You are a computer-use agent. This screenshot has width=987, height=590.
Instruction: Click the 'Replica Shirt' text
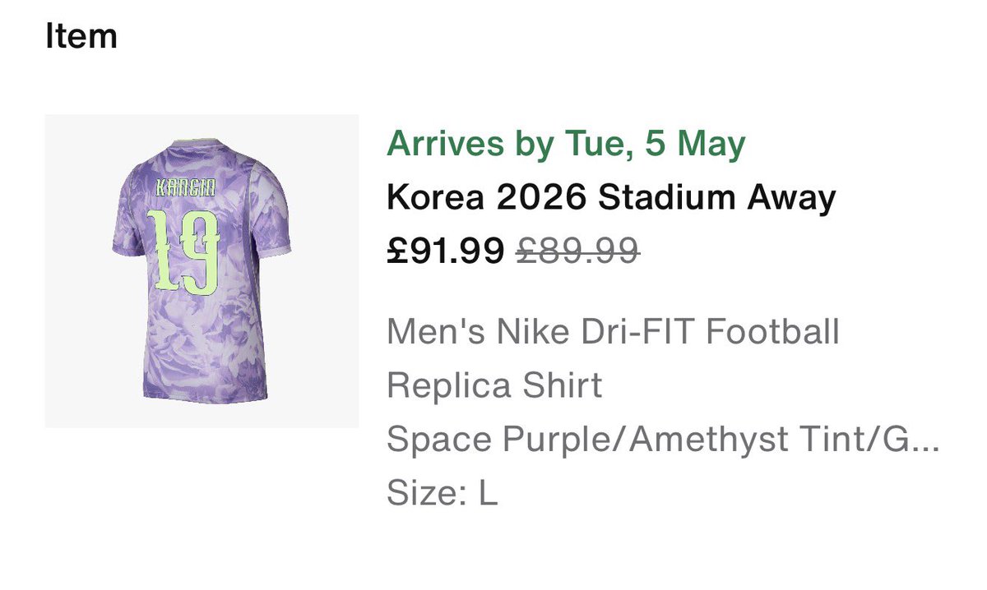(494, 385)
